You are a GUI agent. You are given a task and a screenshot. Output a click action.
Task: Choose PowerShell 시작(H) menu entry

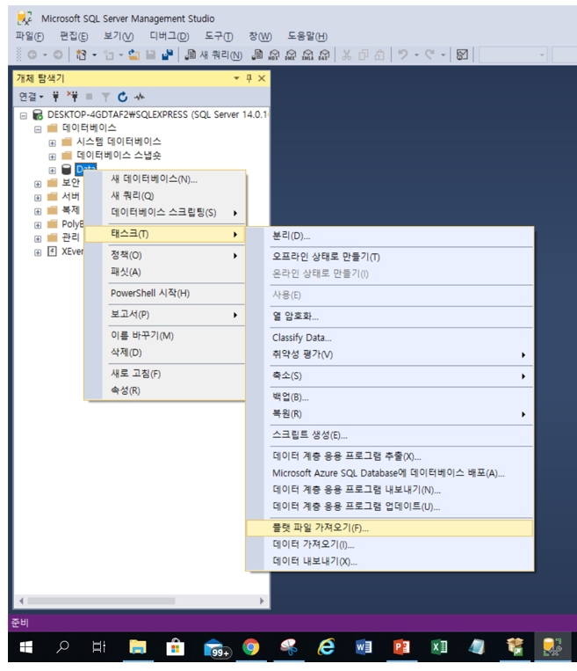click(x=165, y=293)
